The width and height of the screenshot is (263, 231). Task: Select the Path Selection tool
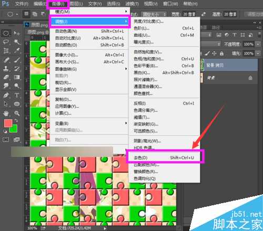click(x=6, y=104)
